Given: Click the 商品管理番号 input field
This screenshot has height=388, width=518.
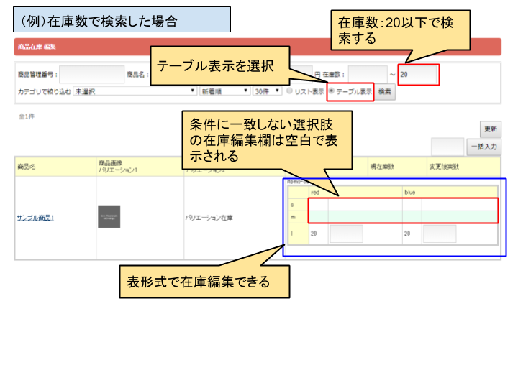Looking at the screenshot, I should (x=91, y=74).
